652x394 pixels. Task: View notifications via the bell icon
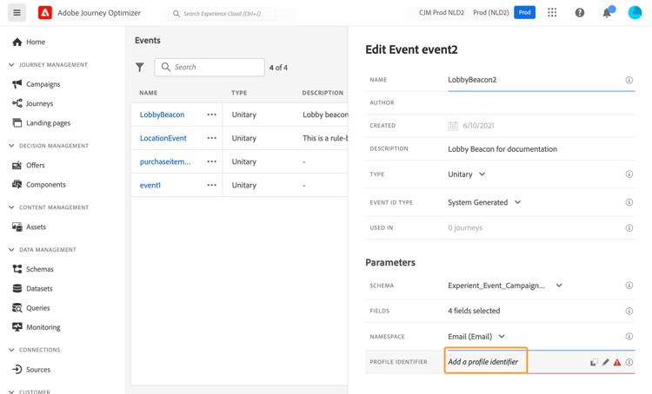point(607,12)
